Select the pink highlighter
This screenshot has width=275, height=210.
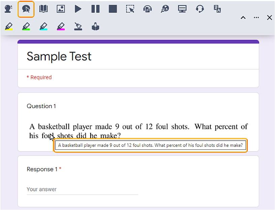(x=61, y=27)
